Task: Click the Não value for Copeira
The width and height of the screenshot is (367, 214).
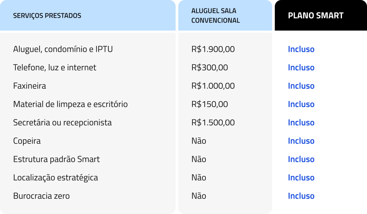Action: (199, 141)
